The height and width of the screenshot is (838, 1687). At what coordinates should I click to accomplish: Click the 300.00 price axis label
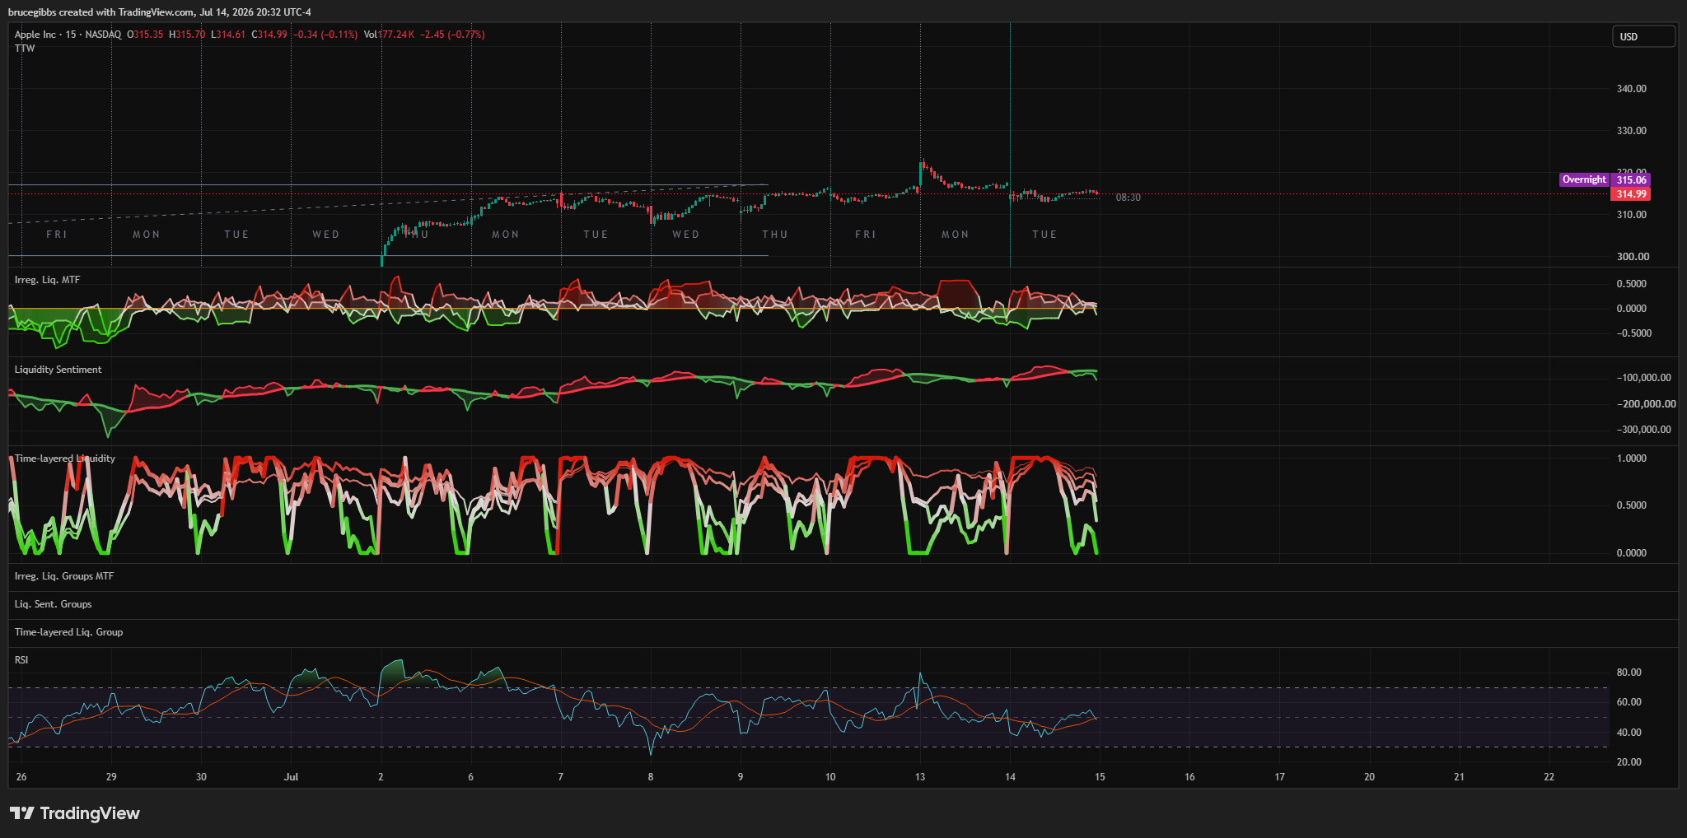tap(1632, 257)
